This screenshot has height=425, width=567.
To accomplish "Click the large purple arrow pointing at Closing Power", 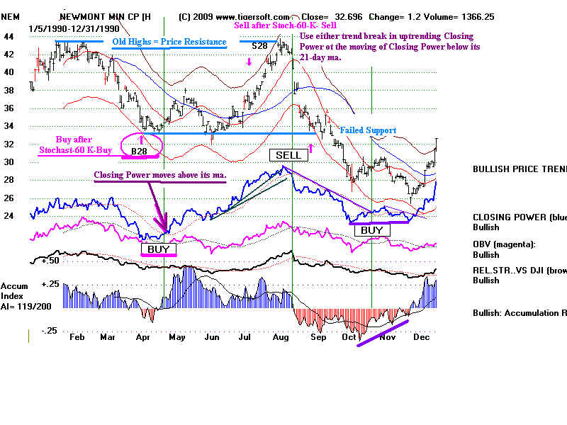I will tap(158, 205).
